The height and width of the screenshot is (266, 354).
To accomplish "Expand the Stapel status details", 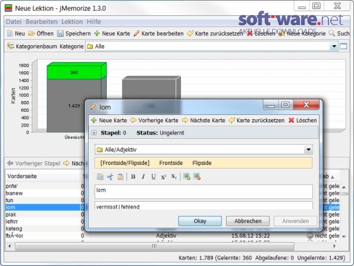I will (94, 133).
